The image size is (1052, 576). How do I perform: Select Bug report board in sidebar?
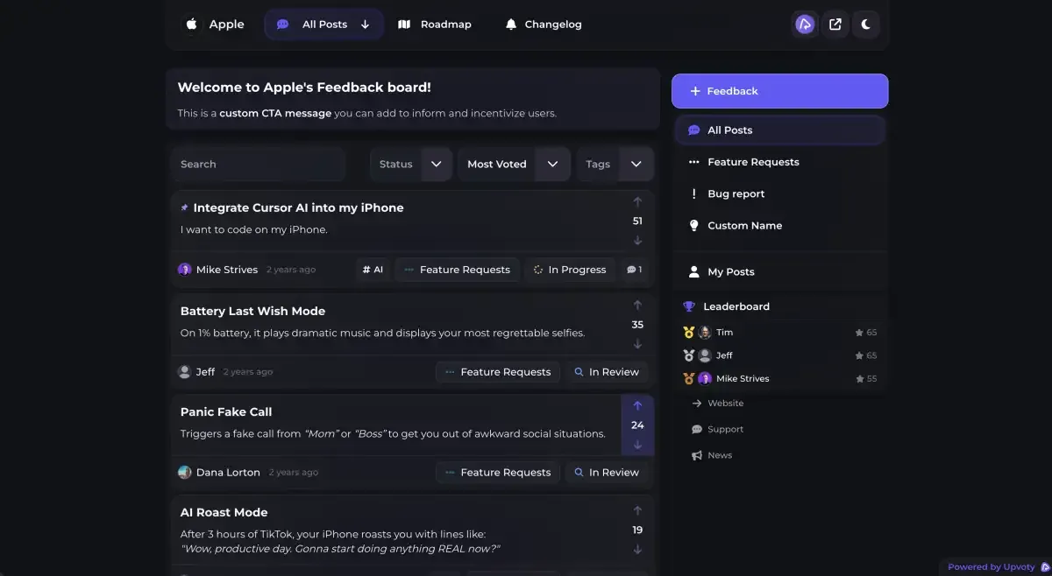(779, 194)
